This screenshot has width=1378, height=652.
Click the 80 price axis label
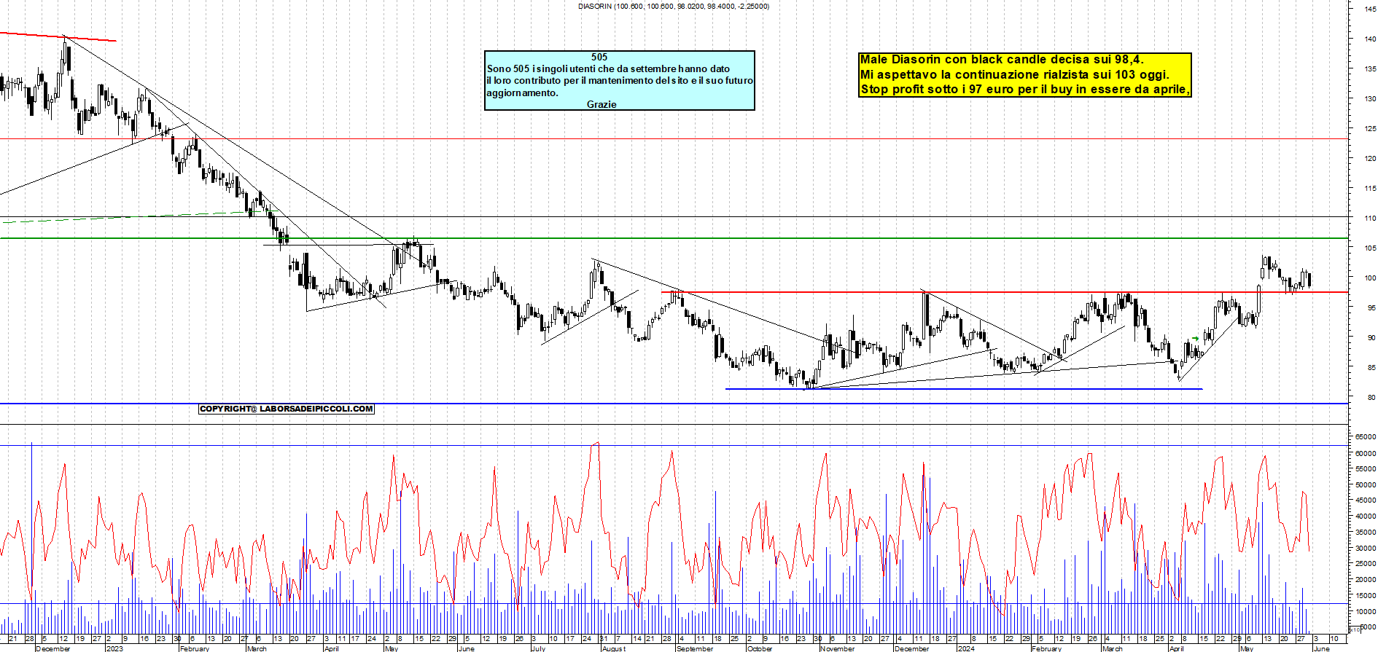tap(1371, 397)
